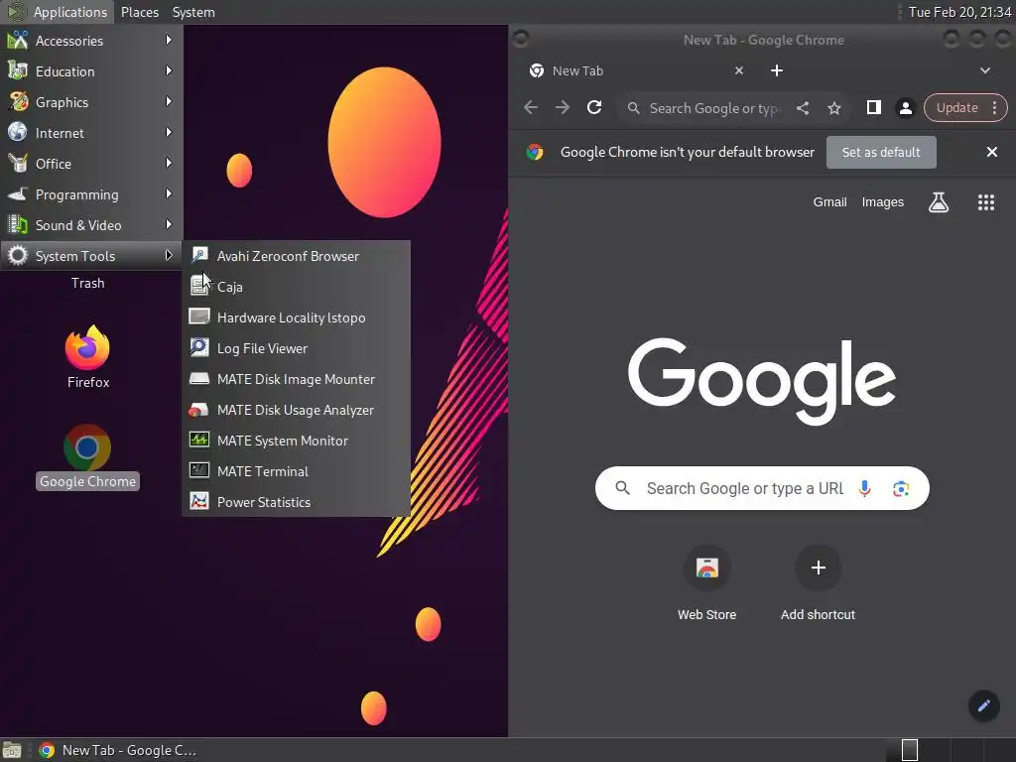Launch MATE Terminal
This screenshot has height=762, width=1016.
pos(296,471)
